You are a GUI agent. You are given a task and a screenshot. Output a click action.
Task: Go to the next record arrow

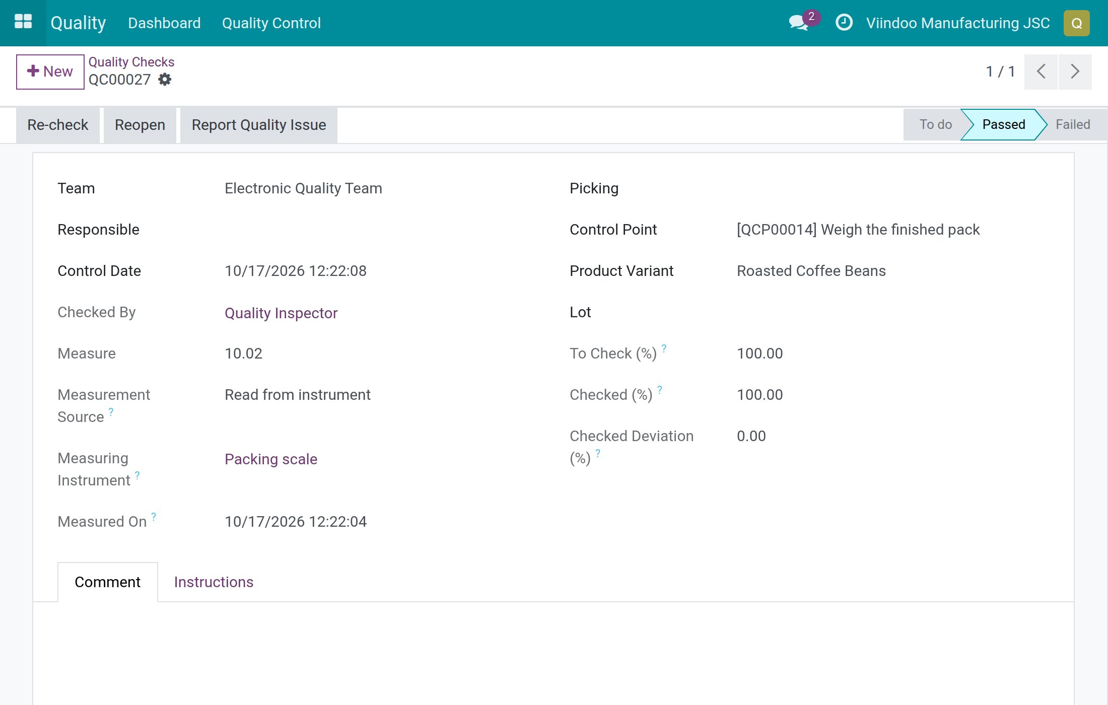coord(1075,72)
